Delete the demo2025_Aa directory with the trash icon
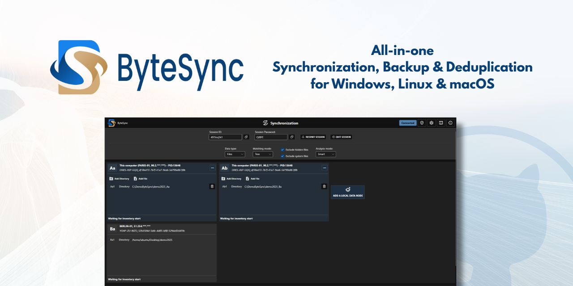573x286 pixels. point(212,186)
